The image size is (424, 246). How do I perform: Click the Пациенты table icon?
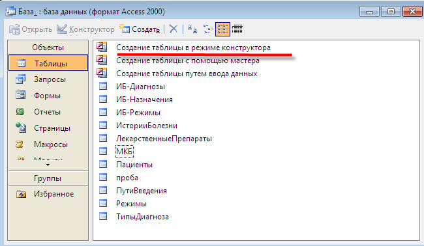pyautogui.click(x=103, y=164)
